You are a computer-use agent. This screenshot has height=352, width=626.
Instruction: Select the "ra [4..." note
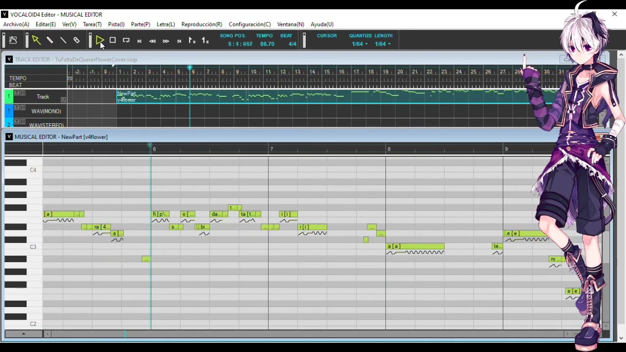click(102, 227)
